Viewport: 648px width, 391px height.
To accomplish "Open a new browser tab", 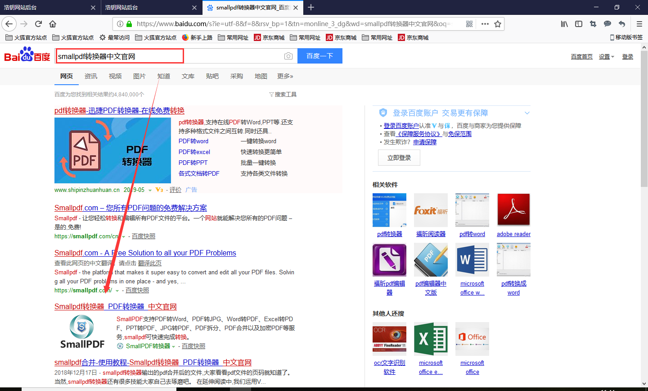I will (x=311, y=7).
